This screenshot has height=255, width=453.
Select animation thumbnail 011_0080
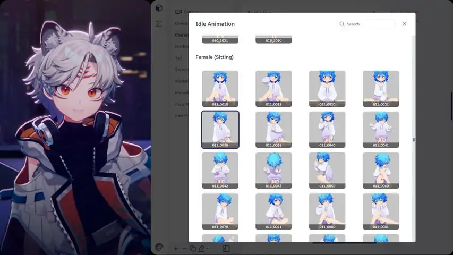point(327,211)
